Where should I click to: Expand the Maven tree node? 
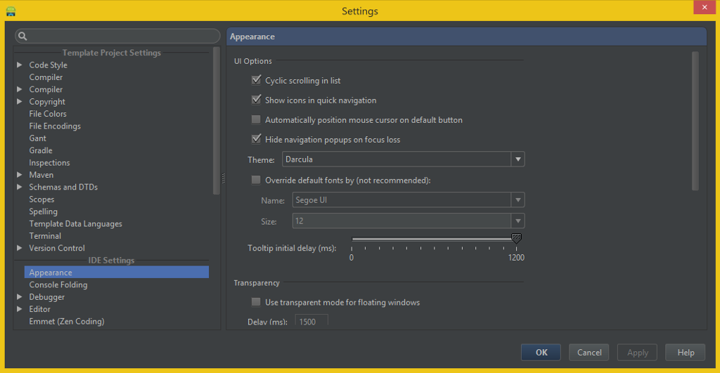(19, 175)
